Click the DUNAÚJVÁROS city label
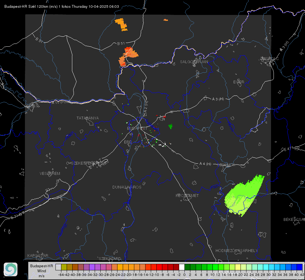The image size is (305, 280). (x=127, y=187)
